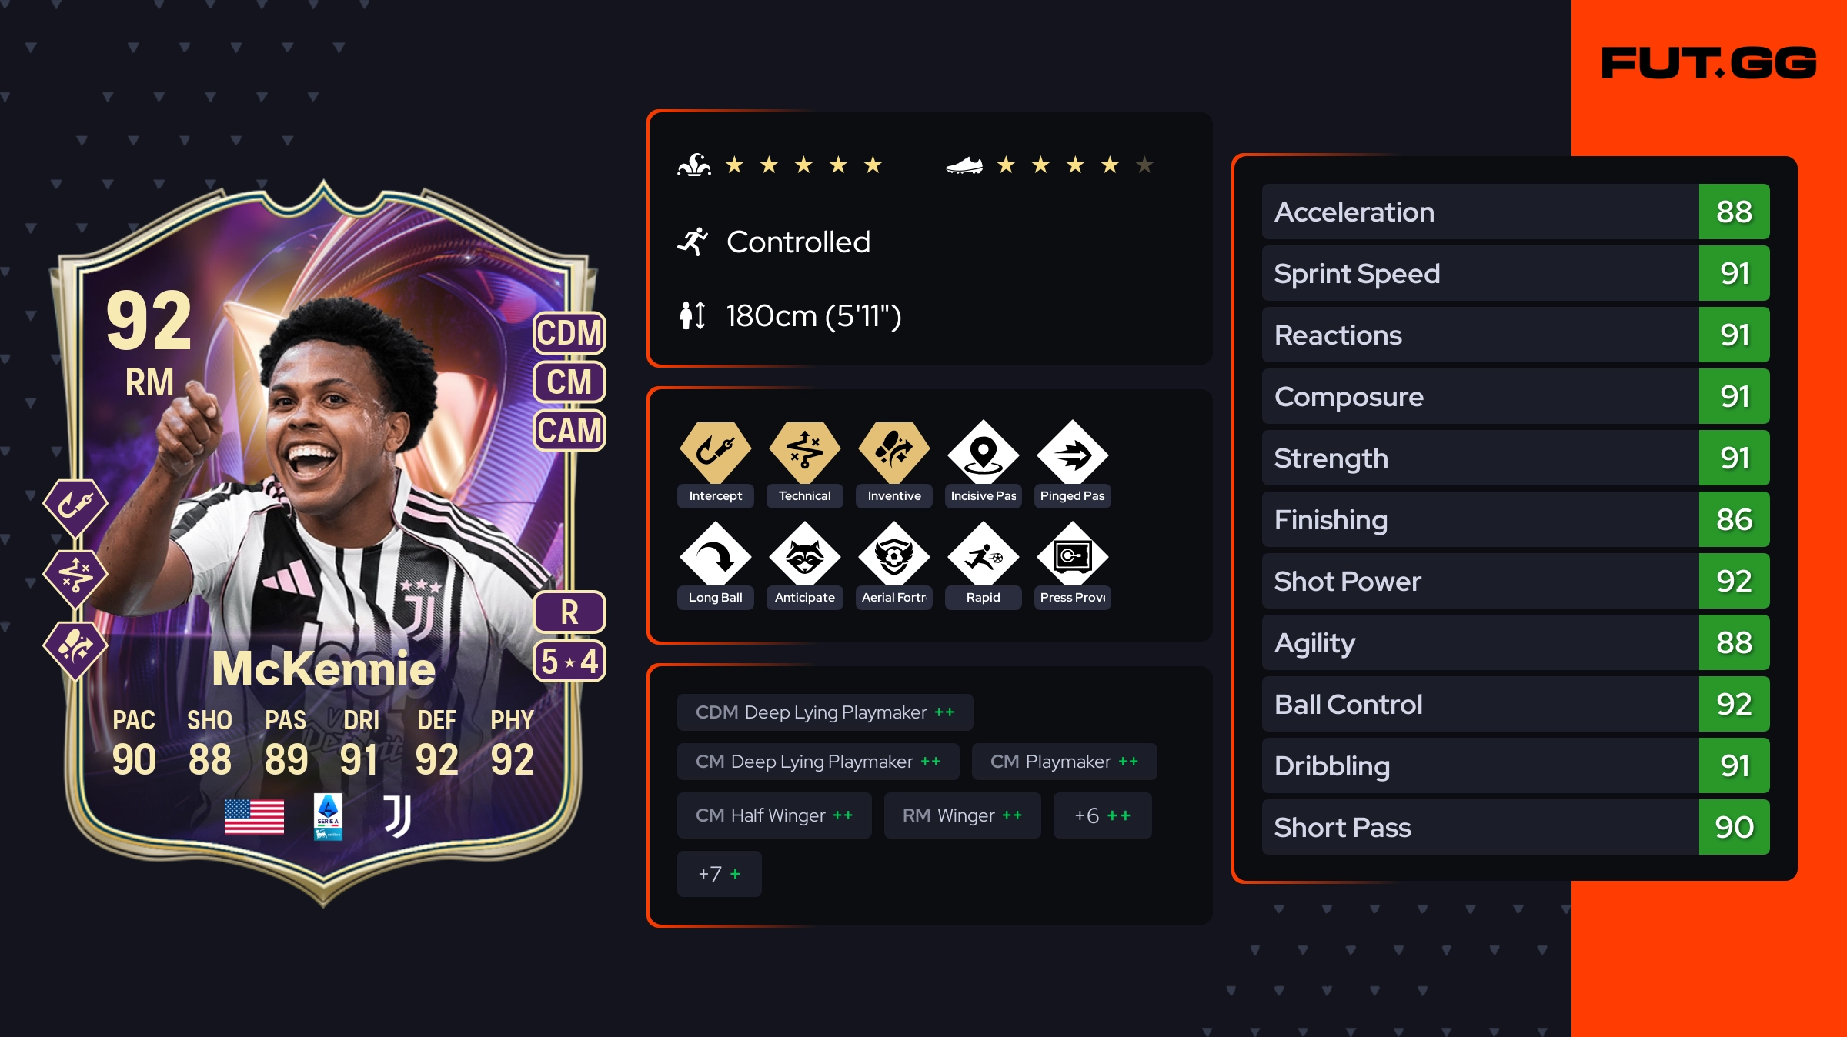Viewport: 1847px width, 1037px height.
Task: Click the Shot Power 92 stat bar
Action: point(1515,581)
